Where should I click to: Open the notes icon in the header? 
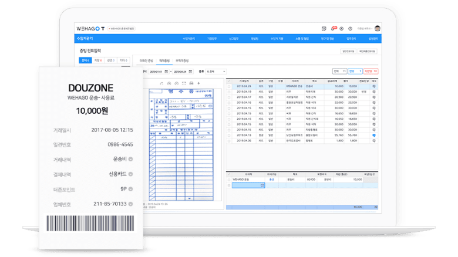[324, 29]
